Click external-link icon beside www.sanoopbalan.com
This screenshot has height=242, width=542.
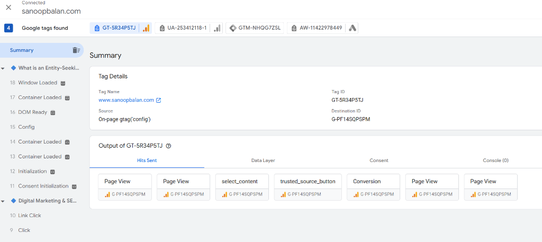tap(159, 100)
